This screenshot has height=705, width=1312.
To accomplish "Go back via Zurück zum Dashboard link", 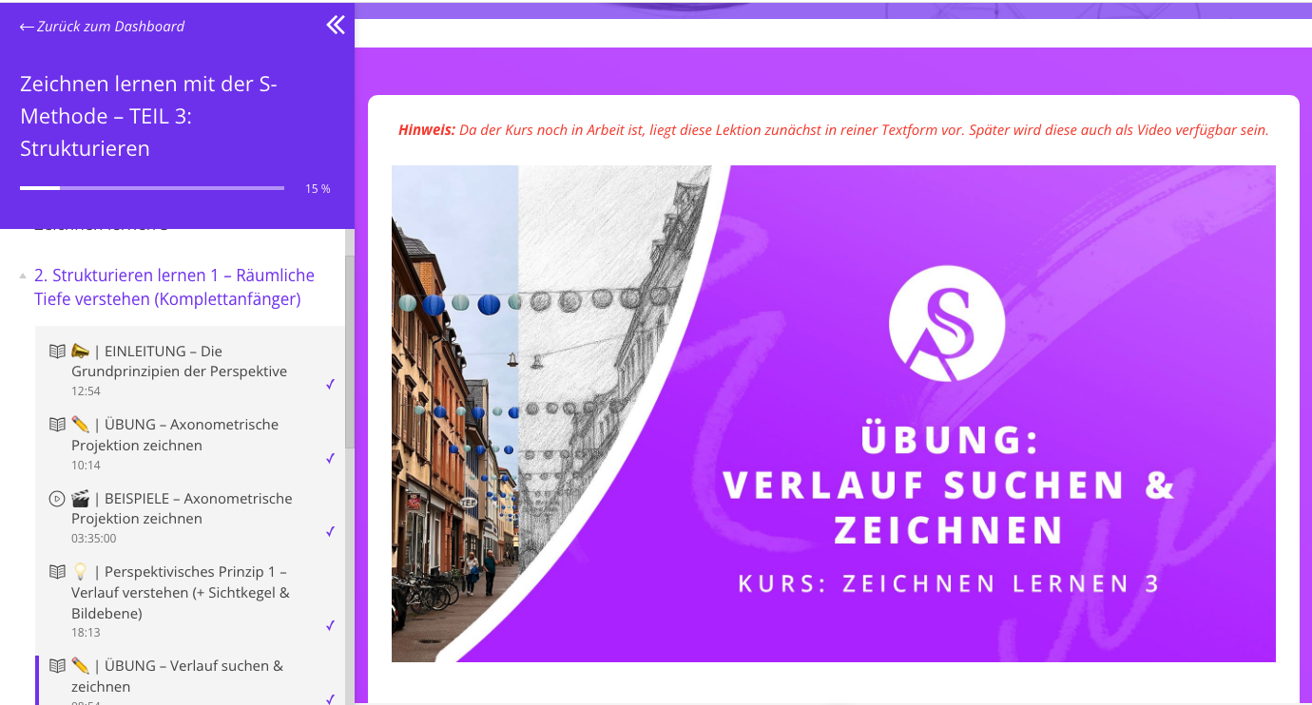I will point(102,27).
